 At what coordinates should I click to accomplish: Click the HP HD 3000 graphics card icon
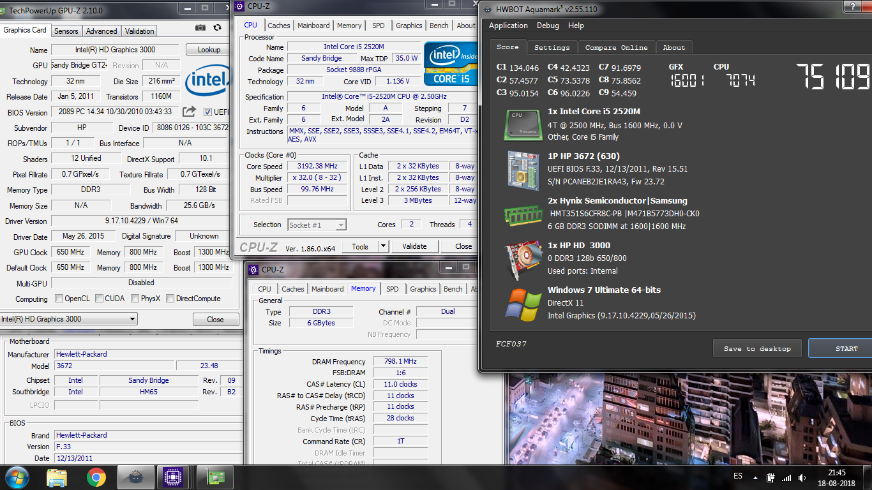[523, 258]
